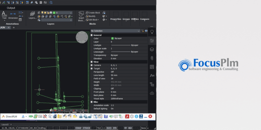Expand the Camera property row
Viewport: 261px width, 130px height.
(x=92, y=65)
